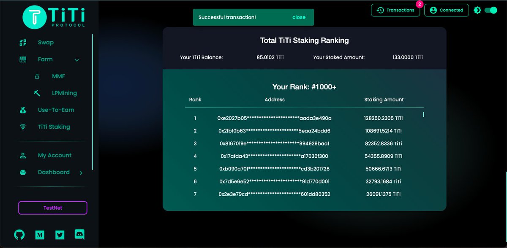
Task: Open the GitHub link icon
Action: coord(19,235)
